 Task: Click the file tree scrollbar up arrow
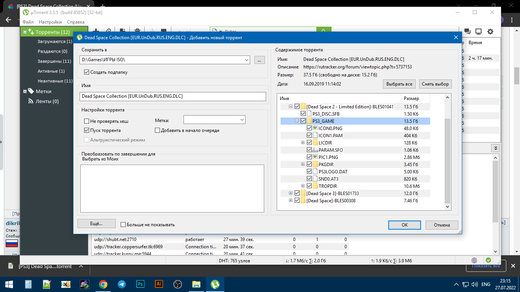(447, 97)
